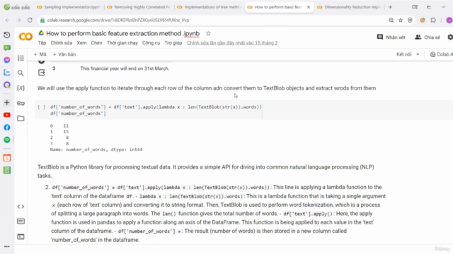
Task: Switch to Dimensionality Reduction tab
Action: point(350,7)
